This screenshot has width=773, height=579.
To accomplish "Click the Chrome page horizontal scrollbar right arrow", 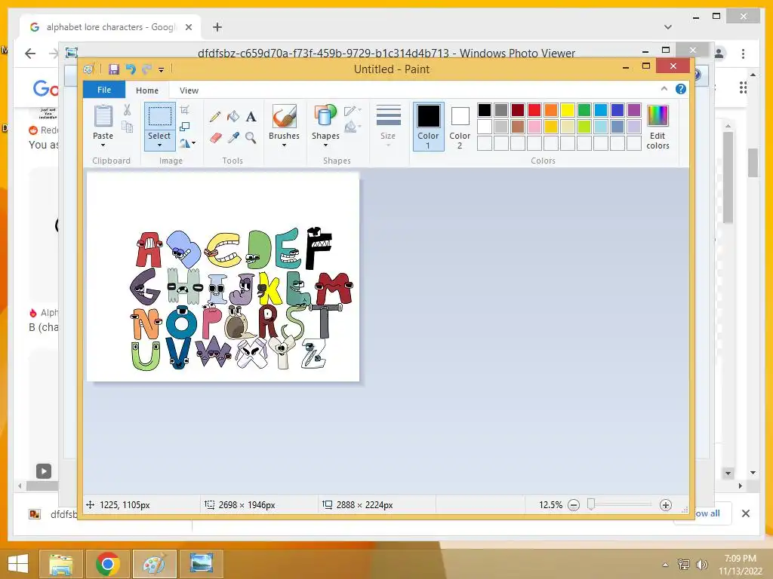I will point(740,486).
